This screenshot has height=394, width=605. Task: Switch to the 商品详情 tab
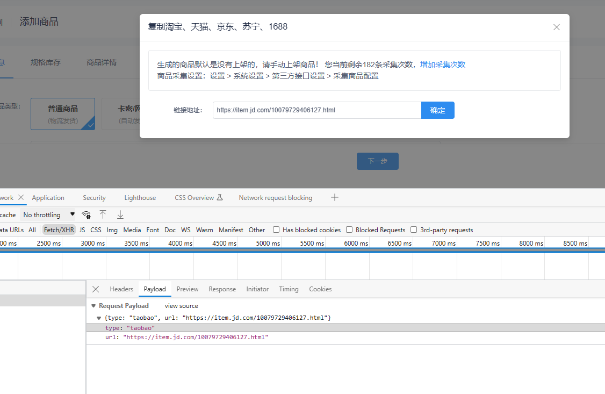(102, 62)
